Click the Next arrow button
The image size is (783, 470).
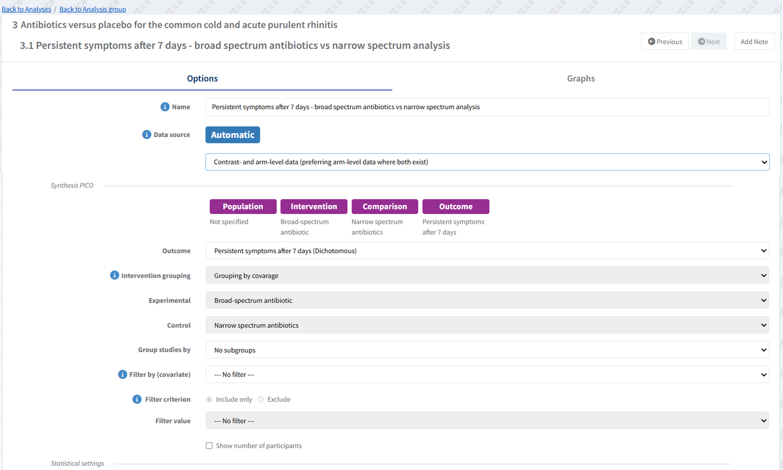709,41
